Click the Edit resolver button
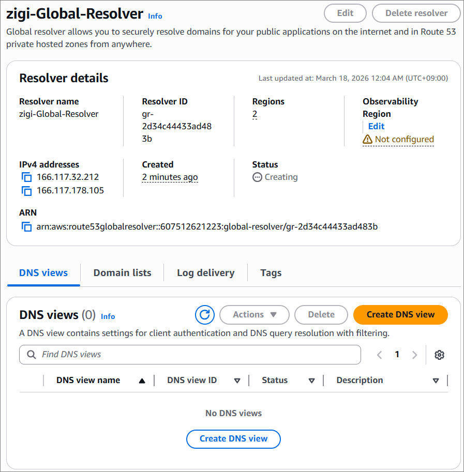Viewport: 464px width, 472px height. (345, 13)
